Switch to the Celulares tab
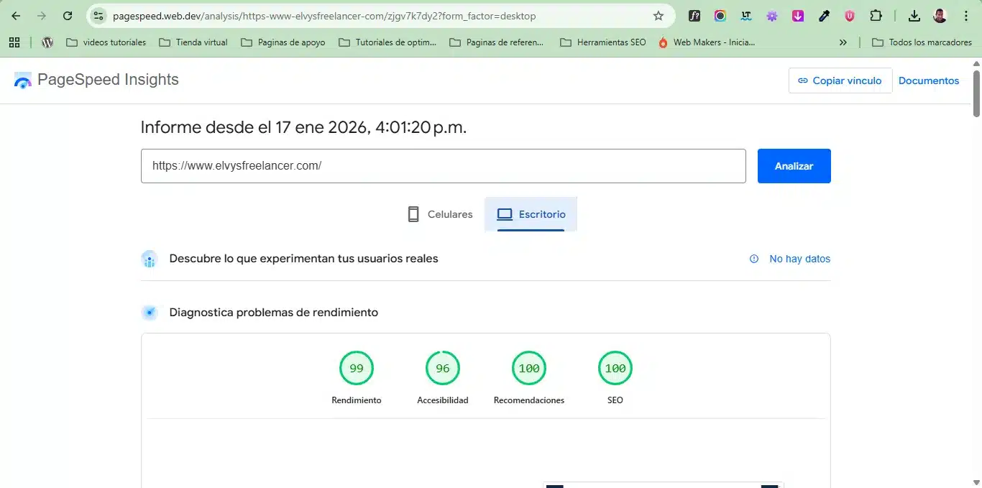This screenshot has width=982, height=488. point(439,213)
